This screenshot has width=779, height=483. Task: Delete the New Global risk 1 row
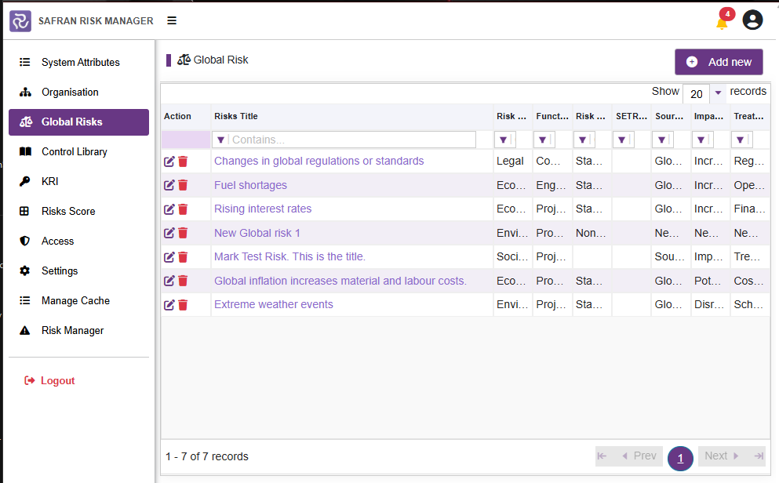(183, 233)
